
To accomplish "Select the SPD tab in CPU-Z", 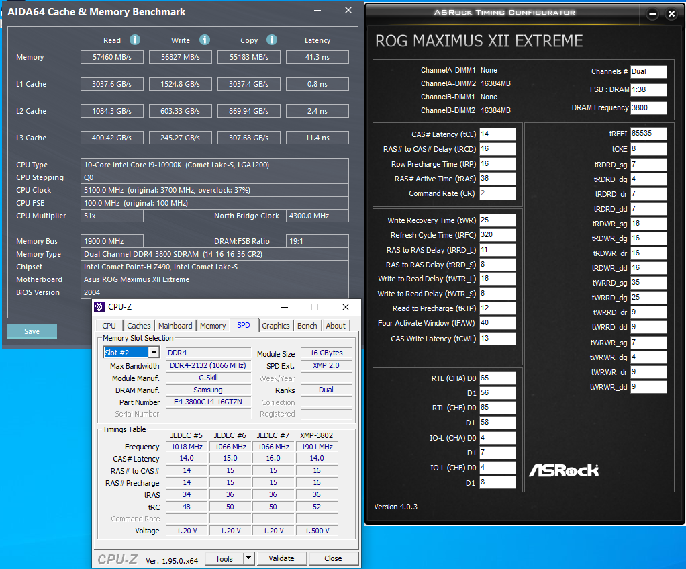I will coord(244,325).
